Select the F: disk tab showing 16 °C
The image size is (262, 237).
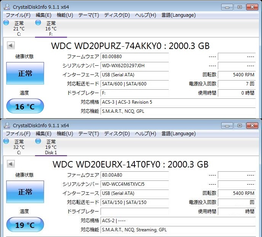coord(51,29)
